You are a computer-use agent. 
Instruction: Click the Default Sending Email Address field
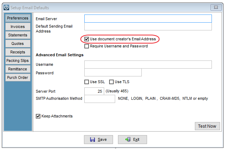pos(148,27)
